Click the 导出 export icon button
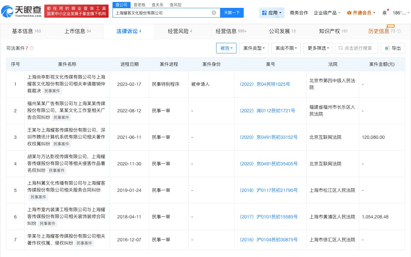The width and height of the screenshot is (411, 257). click(x=387, y=48)
